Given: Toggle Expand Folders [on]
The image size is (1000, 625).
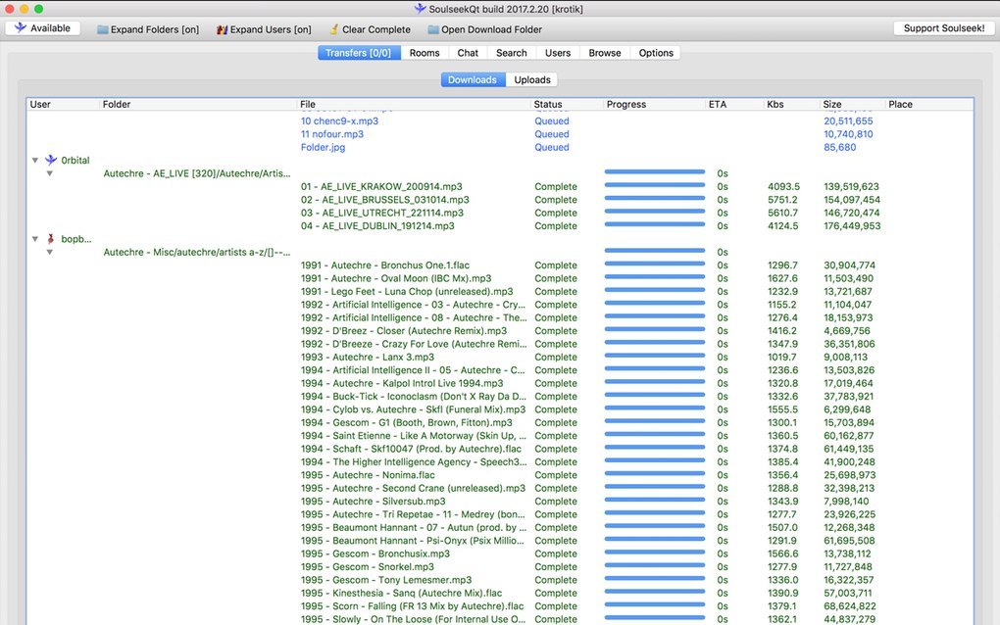Looking at the screenshot, I should 148,29.
